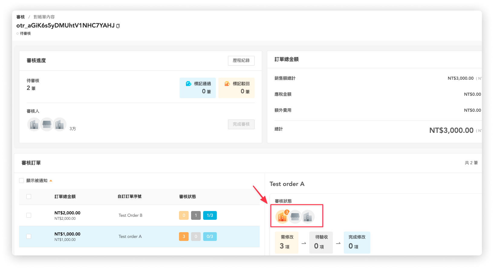Check the Test Order B row checkbox
The image size is (494, 269).
click(29, 215)
